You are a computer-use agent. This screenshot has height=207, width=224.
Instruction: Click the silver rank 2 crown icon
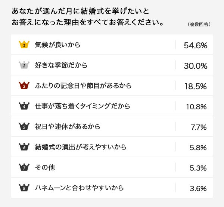click(x=24, y=65)
